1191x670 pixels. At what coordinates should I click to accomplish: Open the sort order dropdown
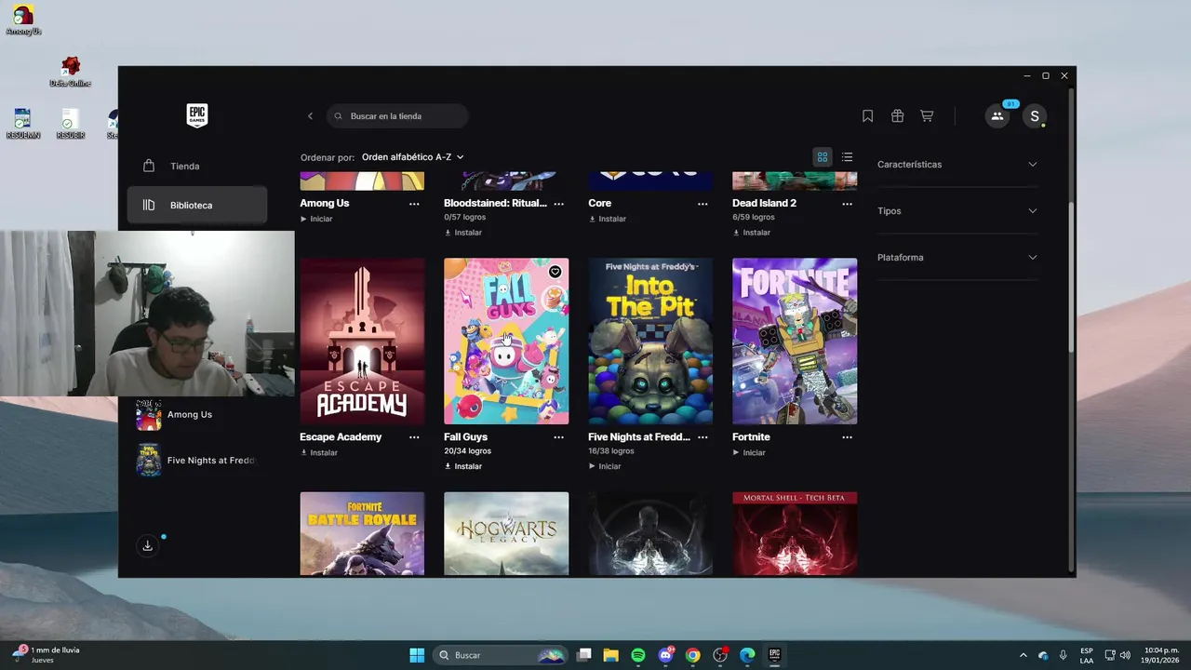point(412,157)
